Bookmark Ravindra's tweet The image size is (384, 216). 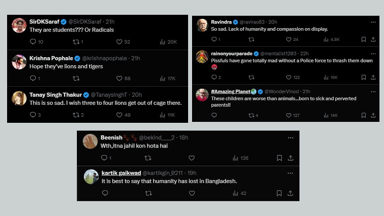(x=364, y=39)
